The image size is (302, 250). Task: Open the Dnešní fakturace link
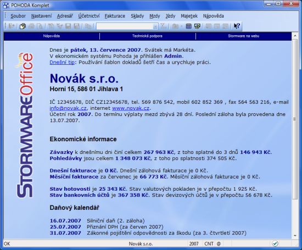73,170
